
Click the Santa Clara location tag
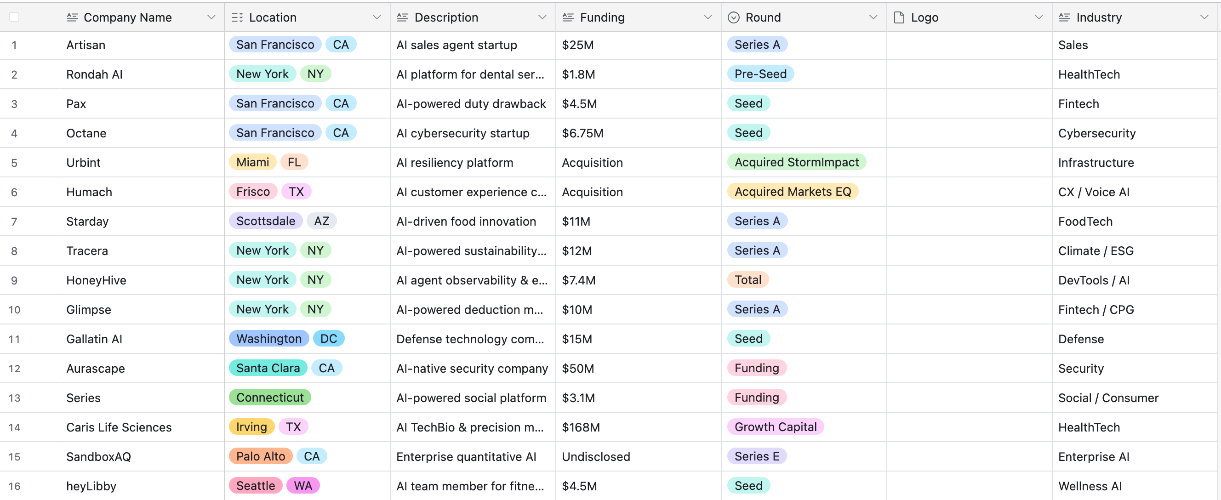268,368
